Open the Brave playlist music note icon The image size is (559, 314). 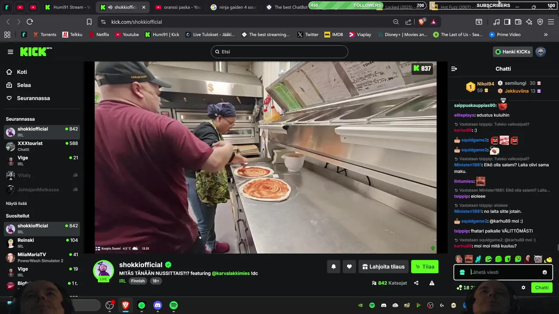pos(497,22)
